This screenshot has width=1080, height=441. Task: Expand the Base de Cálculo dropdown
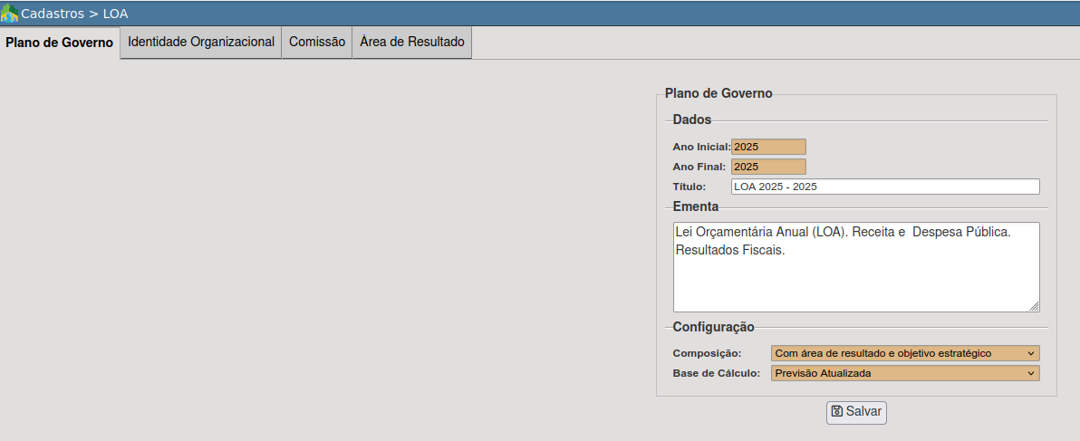[x=904, y=373]
